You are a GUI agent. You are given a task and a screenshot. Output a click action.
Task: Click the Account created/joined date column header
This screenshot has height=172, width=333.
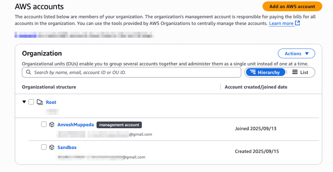pos(256,87)
